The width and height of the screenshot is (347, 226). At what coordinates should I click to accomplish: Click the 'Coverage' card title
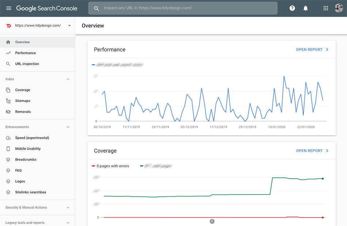[x=105, y=151]
